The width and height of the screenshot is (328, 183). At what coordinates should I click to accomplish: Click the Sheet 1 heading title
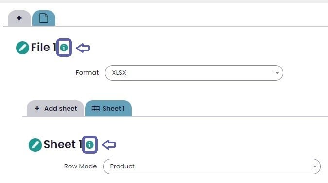(x=63, y=144)
